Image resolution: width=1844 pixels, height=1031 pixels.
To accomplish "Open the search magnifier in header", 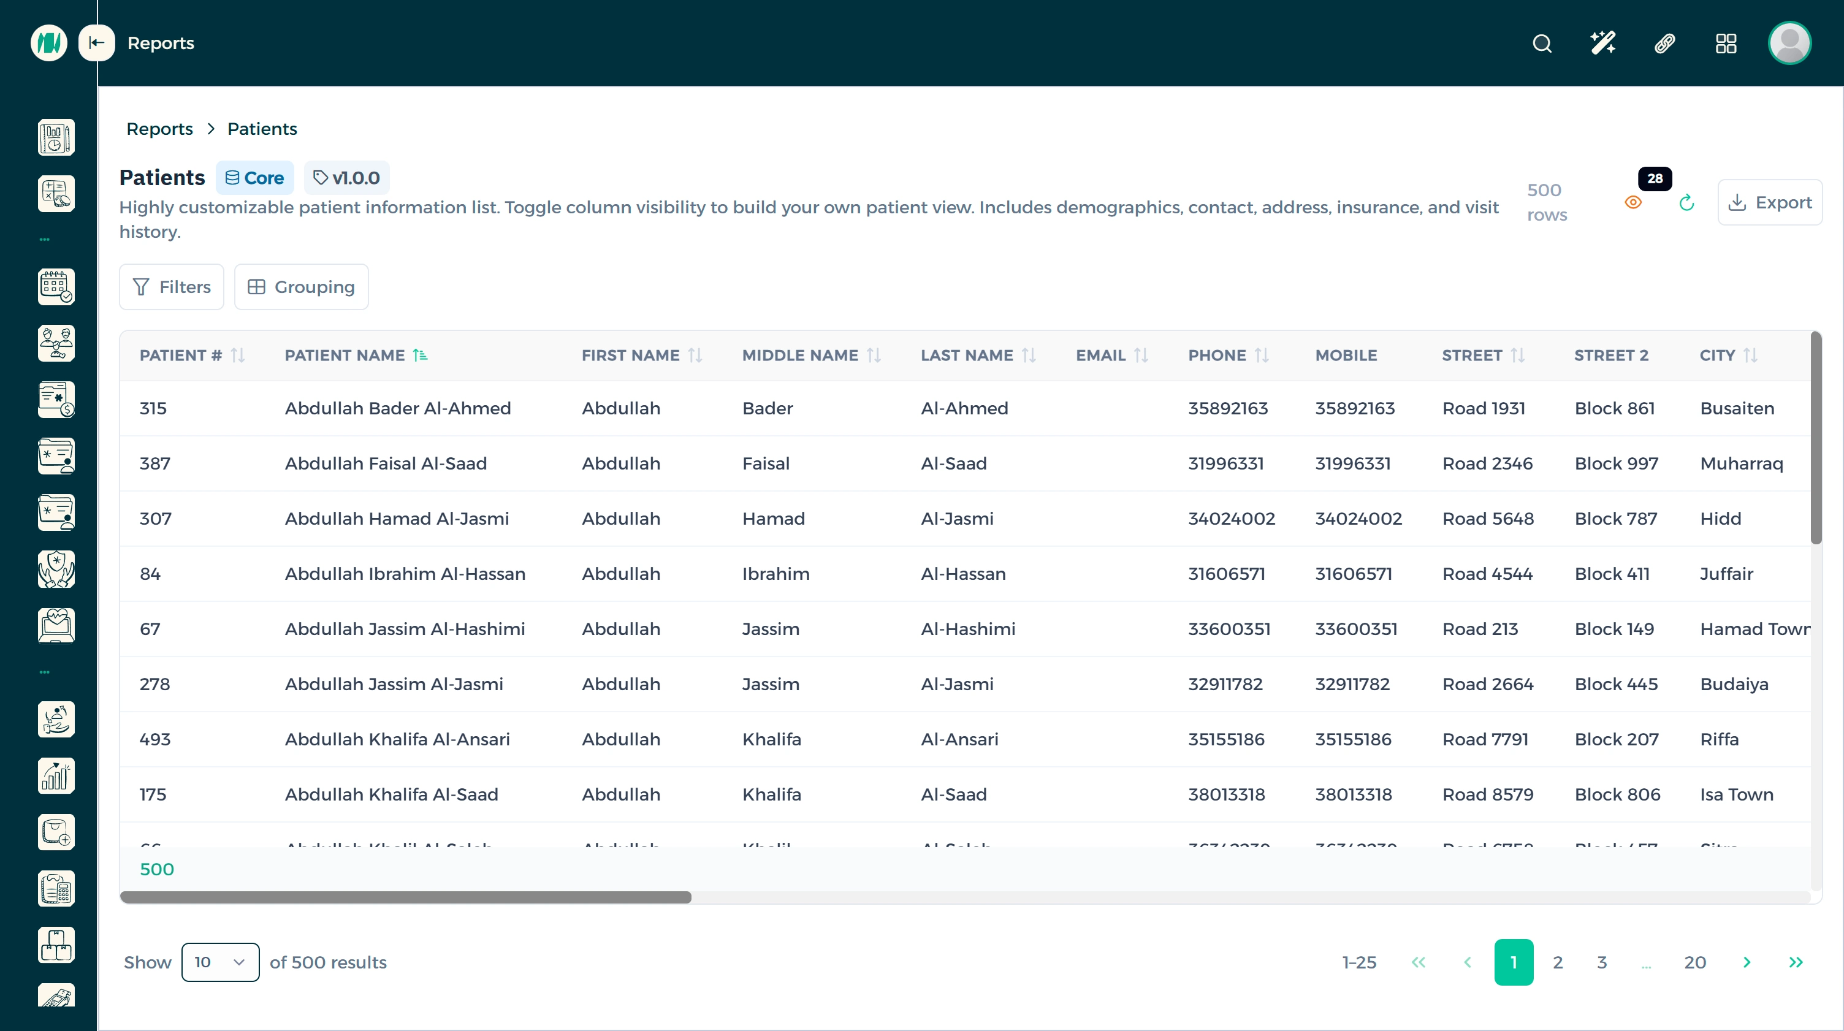I will (x=1542, y=44).
